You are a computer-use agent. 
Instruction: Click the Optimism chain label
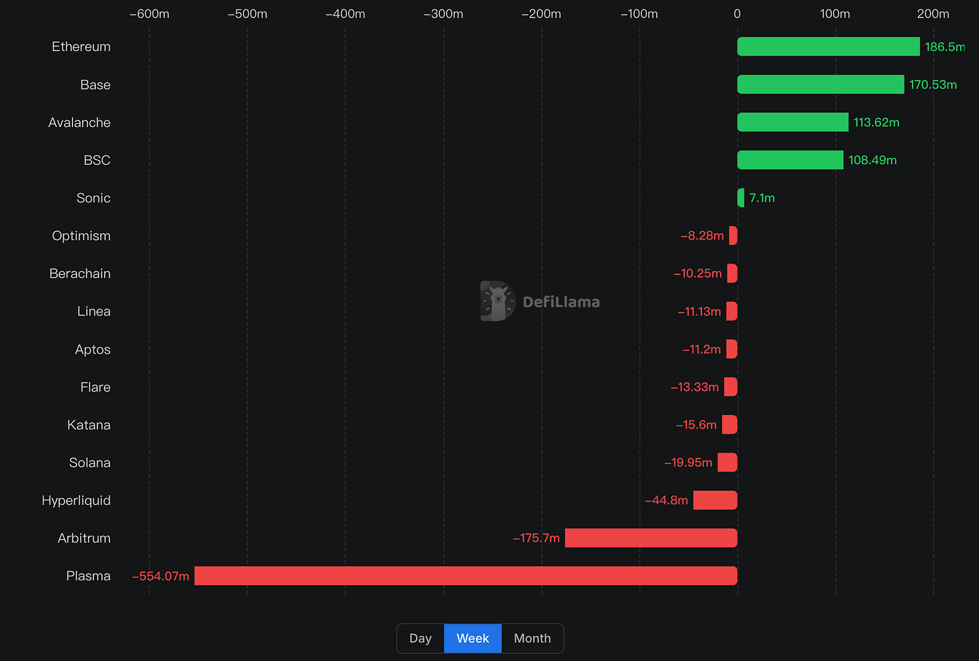click(81, 236)
